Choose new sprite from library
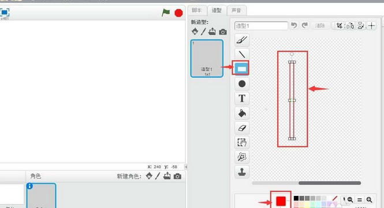The height and width of the screenshot is (208, 384). coord(149,176)
